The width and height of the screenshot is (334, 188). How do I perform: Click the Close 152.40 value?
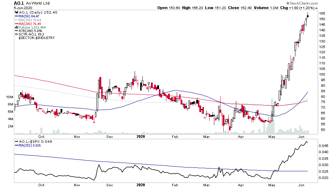pyautogui.click(x=240, y=8)
